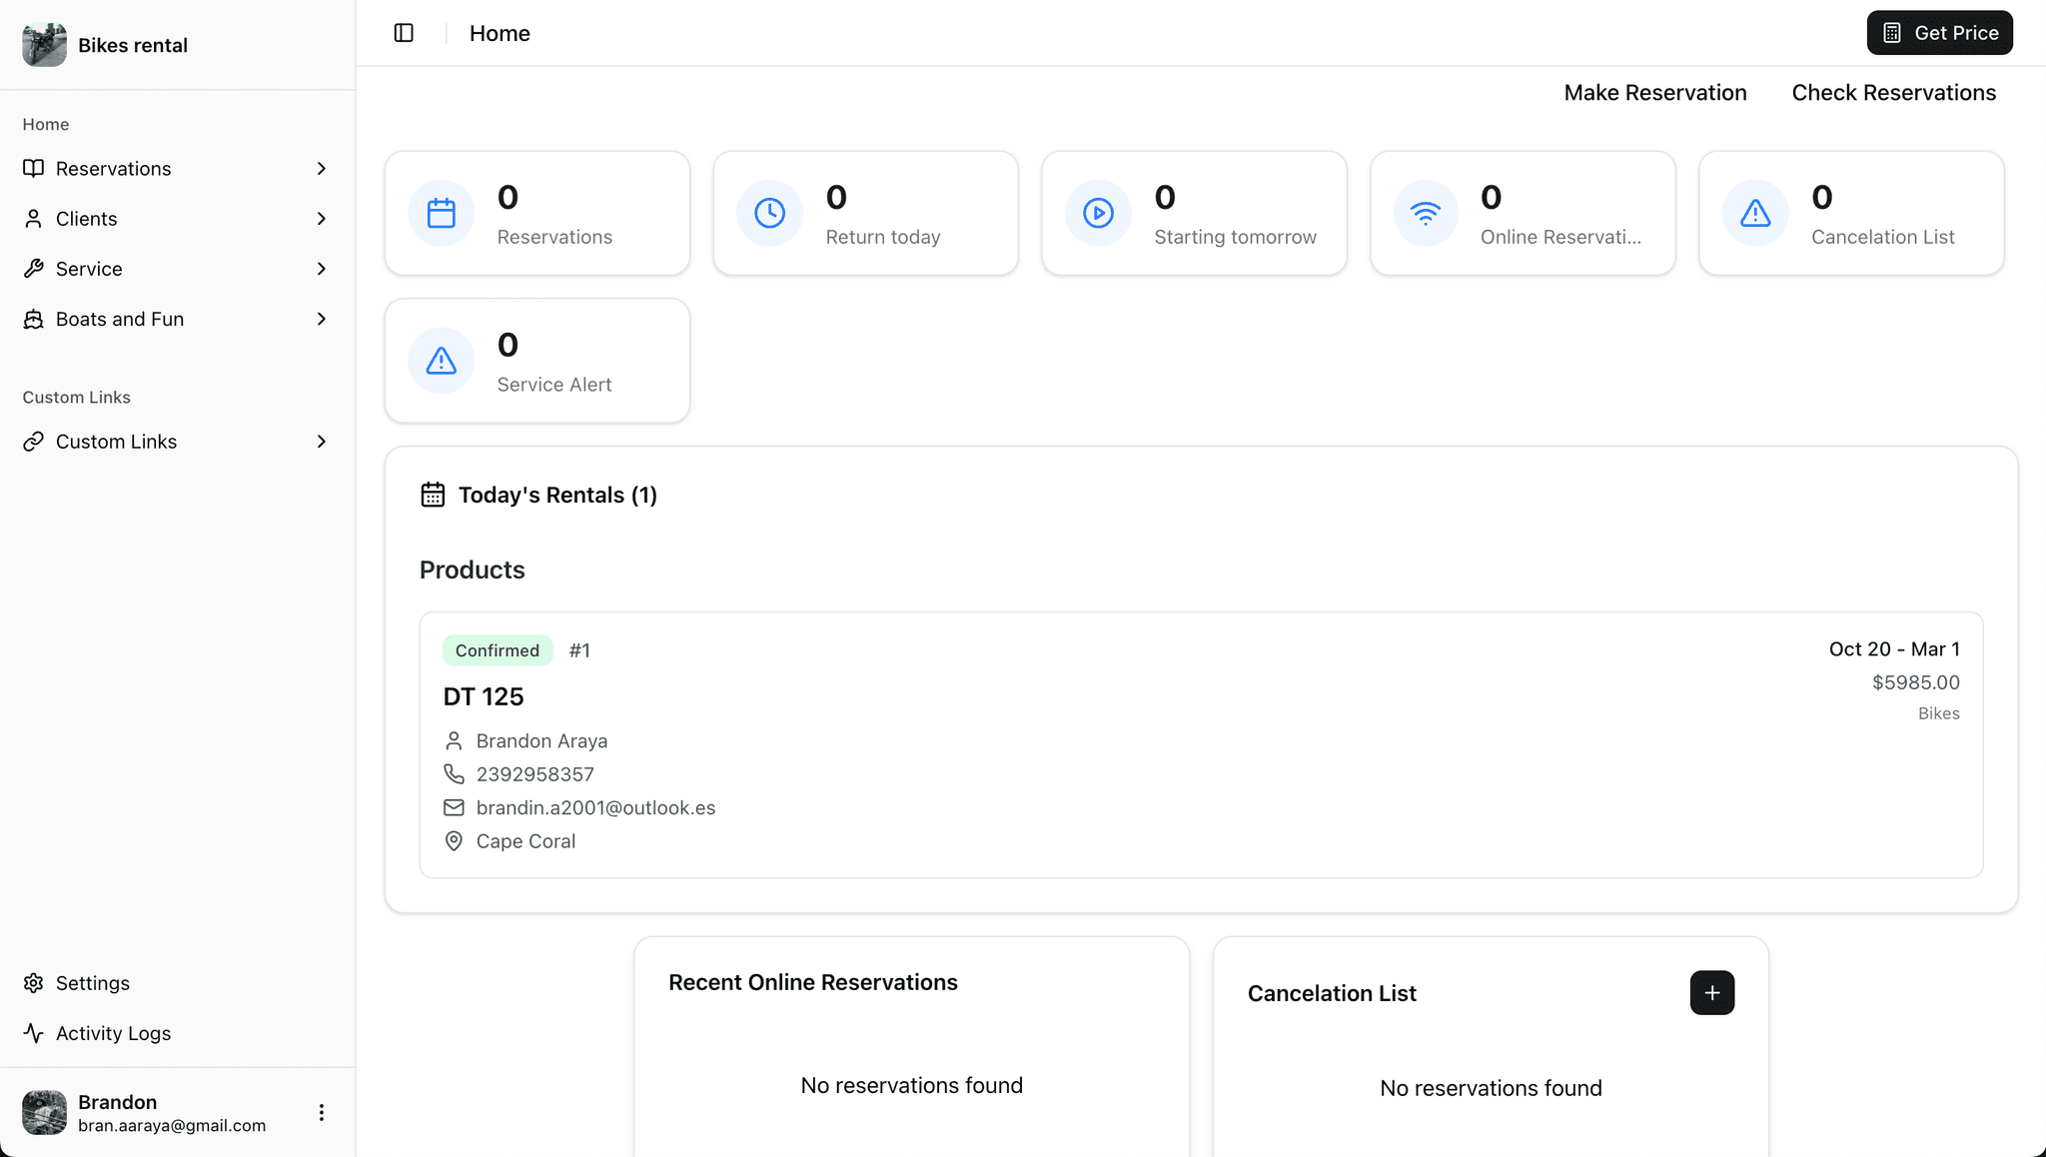Open Activity Logs in sidebar
Image resolution: width=2046 pixels, height=1157 pixels.
(x=112, y=1033)
